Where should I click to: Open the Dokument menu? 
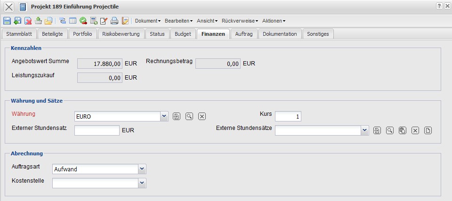tap(148, 21)
